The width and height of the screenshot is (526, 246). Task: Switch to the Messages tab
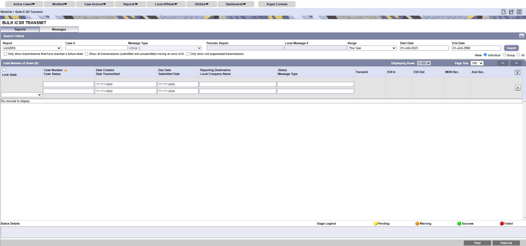tap(59, 29)
